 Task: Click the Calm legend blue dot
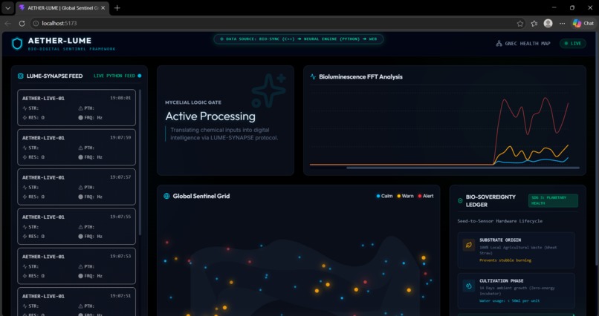[x=378, y=197]
